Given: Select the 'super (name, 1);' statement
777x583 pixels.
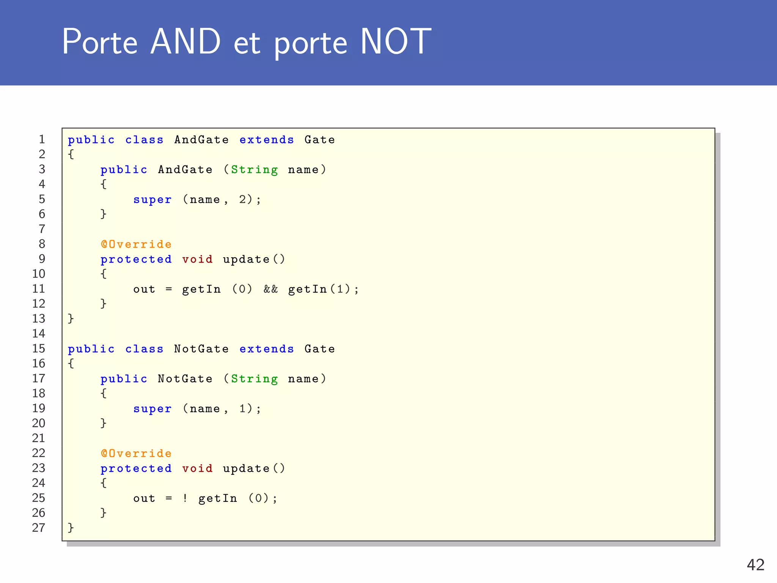Looking at the screenshot, I should coord(197,409).
